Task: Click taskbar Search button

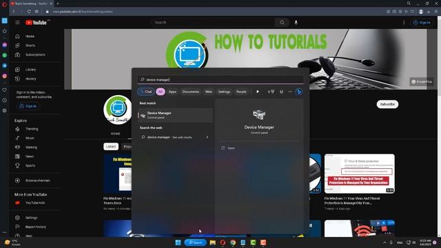Action: tap(196, 242)
